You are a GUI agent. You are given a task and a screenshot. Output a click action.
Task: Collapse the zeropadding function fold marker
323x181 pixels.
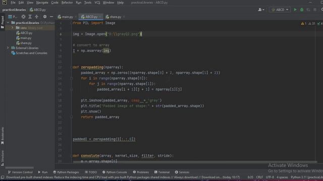click(71, 67)
